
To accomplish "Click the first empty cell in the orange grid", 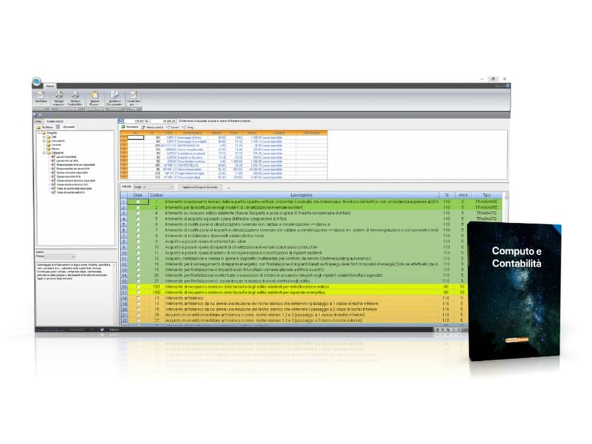I will coord(137,137).
